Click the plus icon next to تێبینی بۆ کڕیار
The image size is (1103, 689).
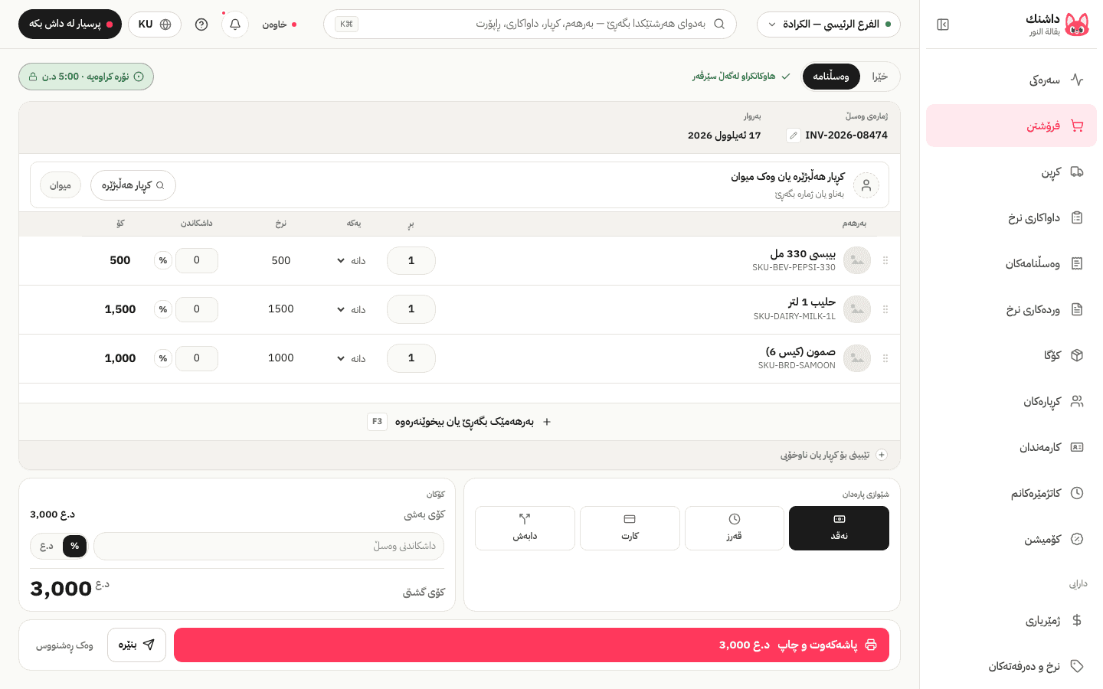pos(882,455)
